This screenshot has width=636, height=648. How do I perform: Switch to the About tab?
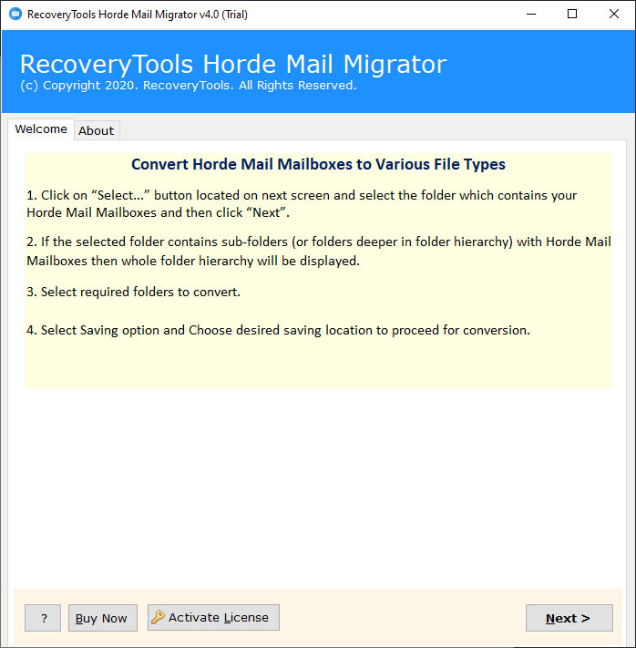coord(97,130)
